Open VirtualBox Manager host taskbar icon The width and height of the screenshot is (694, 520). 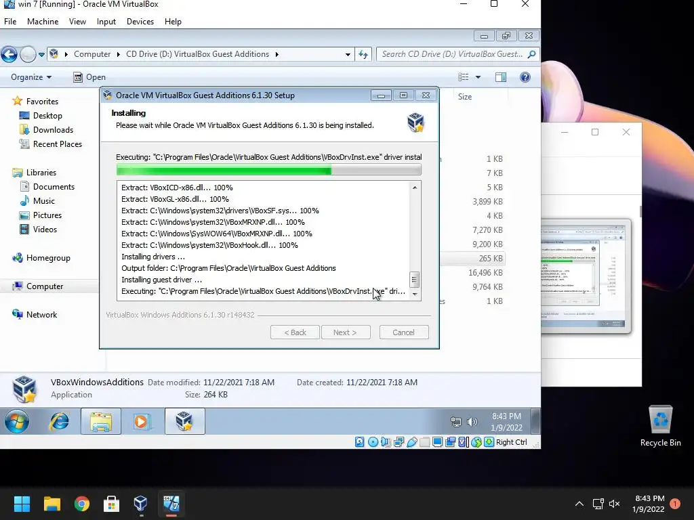(x=141, y=504)
